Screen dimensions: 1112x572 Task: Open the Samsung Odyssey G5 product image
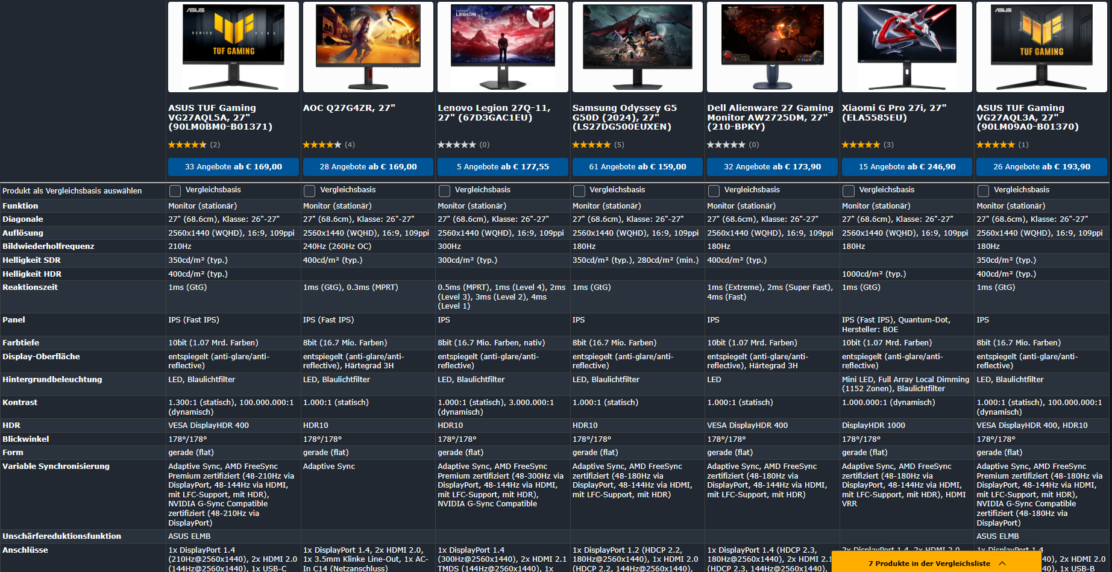tap(638, 47)
